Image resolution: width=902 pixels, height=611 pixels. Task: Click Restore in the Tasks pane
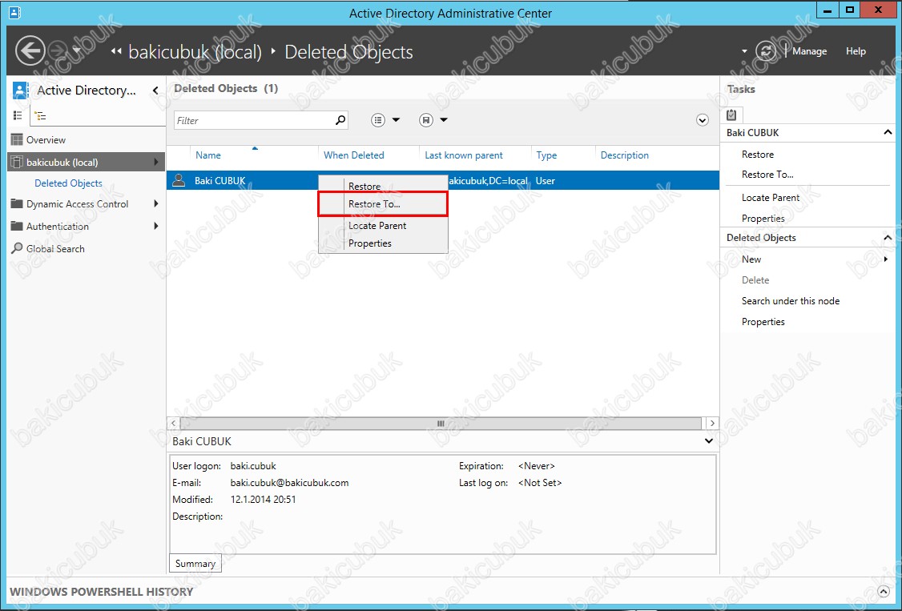click(x=758, y=154)
